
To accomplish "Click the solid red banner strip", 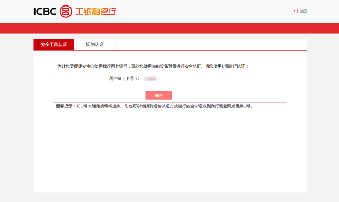I will (x=169, y=28).
